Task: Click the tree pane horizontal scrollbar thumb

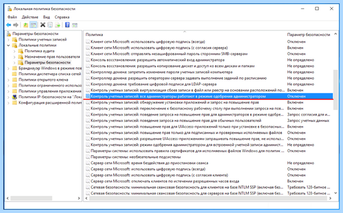Action: point(31,198)
